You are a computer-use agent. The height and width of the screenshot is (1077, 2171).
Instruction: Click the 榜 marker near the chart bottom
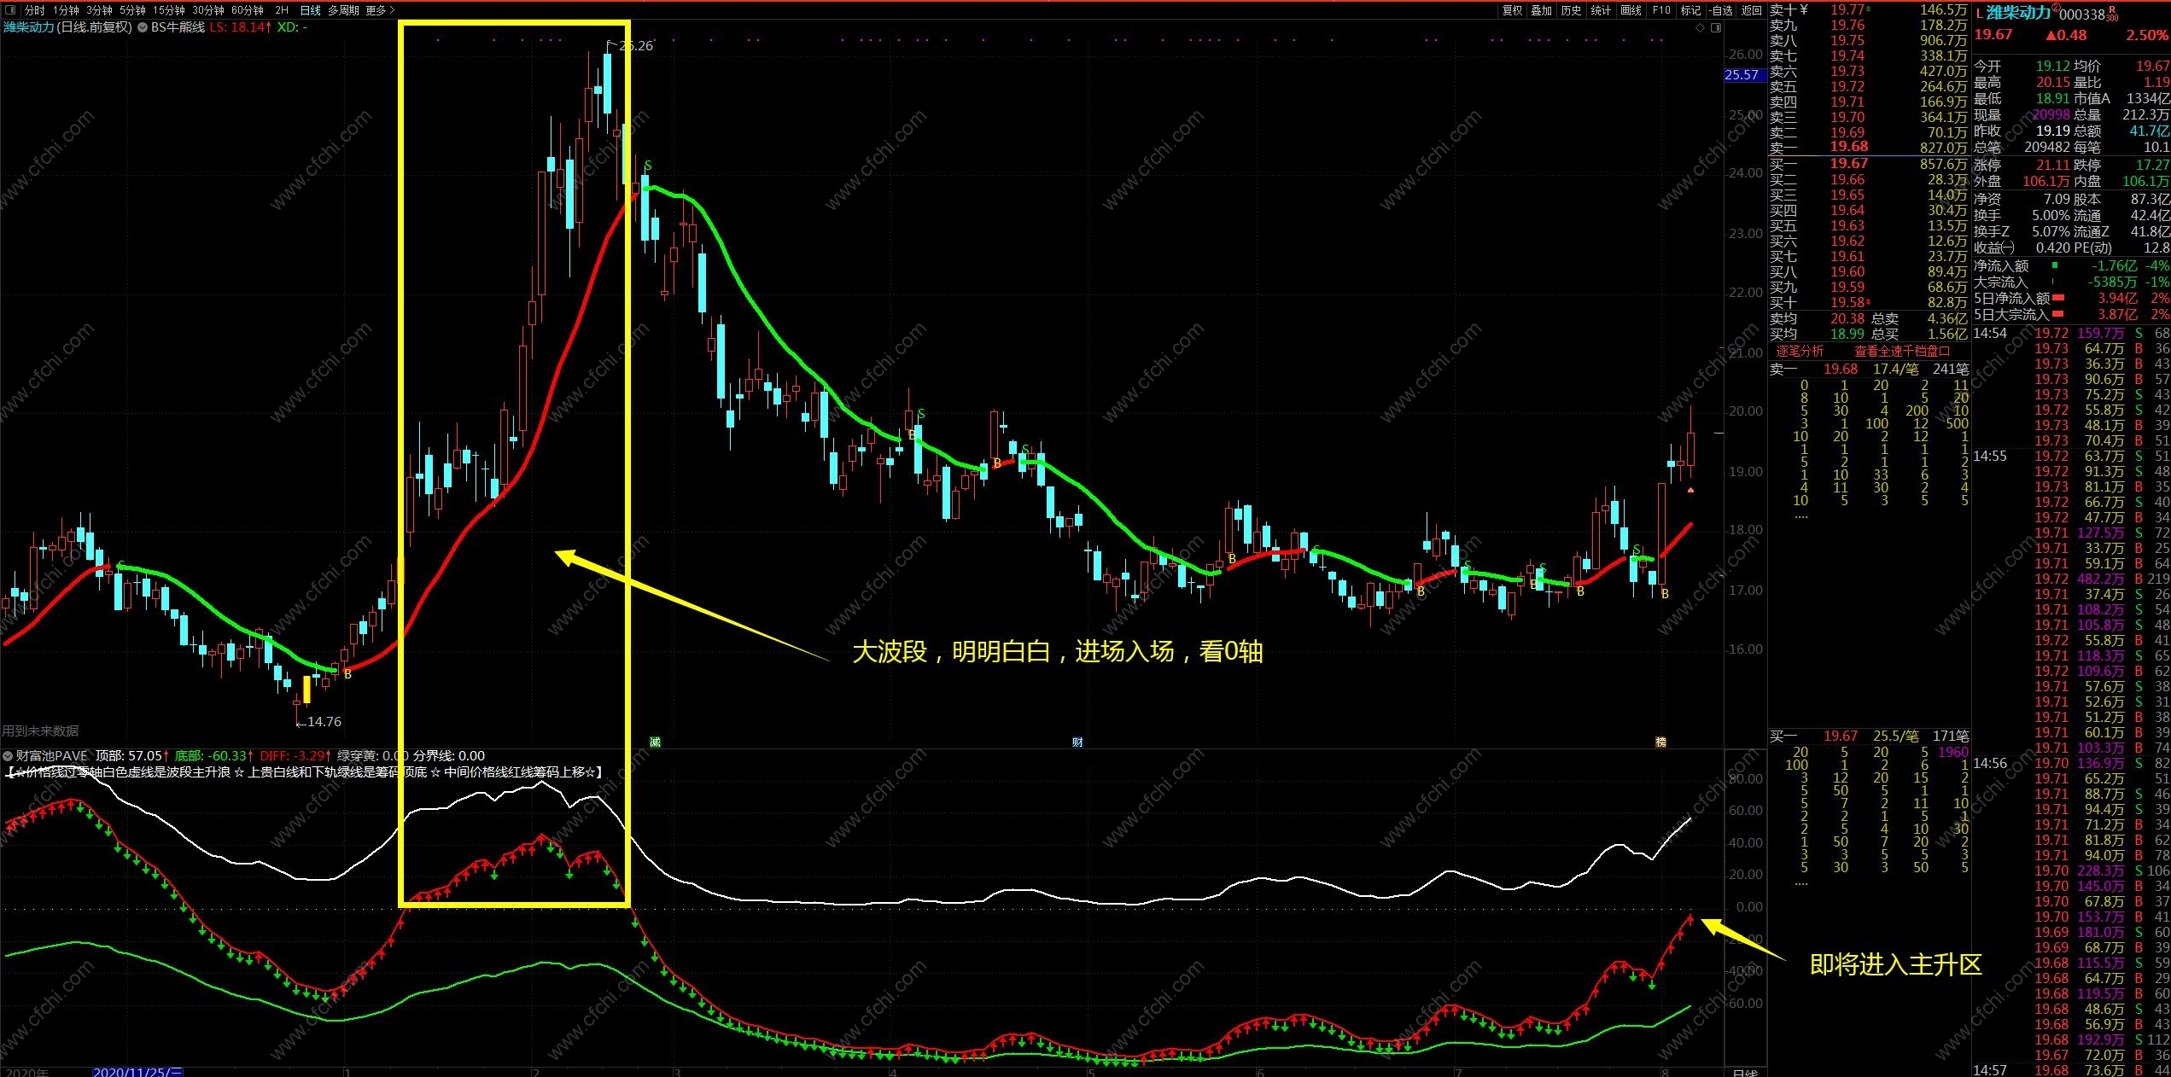[1660, 742]
